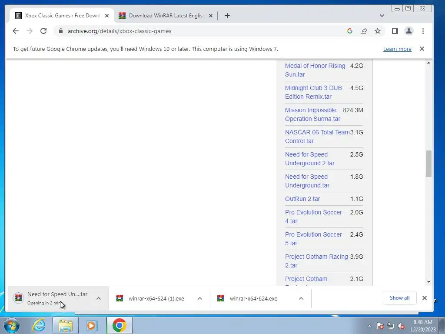Click the Chrome taskbar icon
The image size is (445, 334).
coord(119,325)
